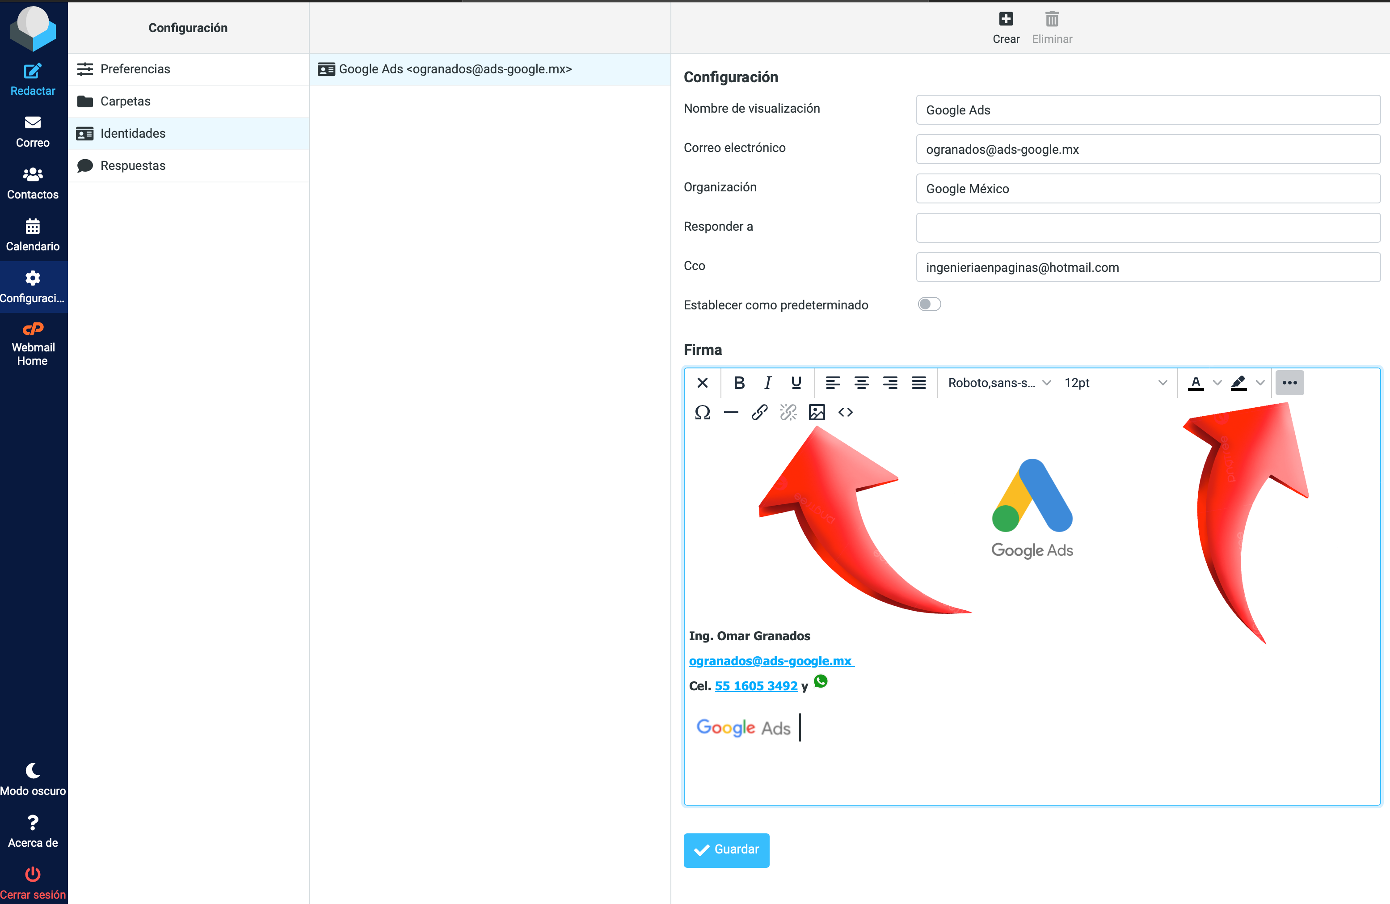Create a new identity with Crear
1390x904 pixels.
coord(1006,27)
